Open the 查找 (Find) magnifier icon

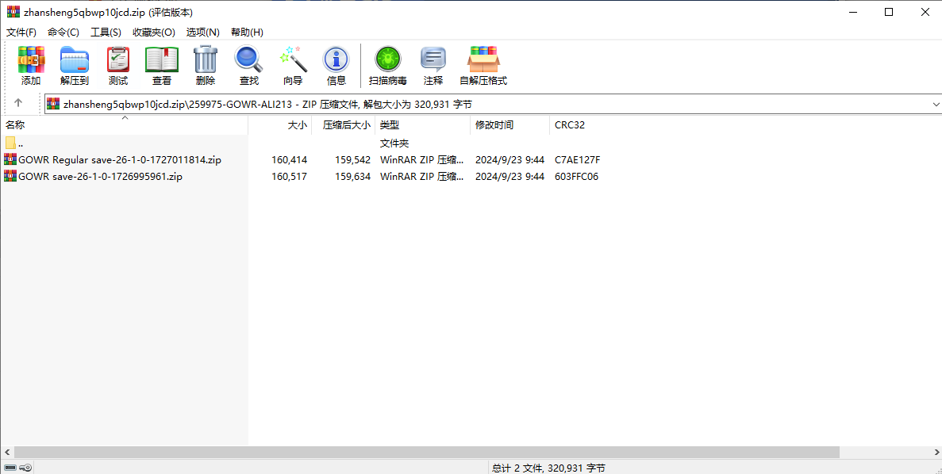pyautogui.click(x=248, y=60)
